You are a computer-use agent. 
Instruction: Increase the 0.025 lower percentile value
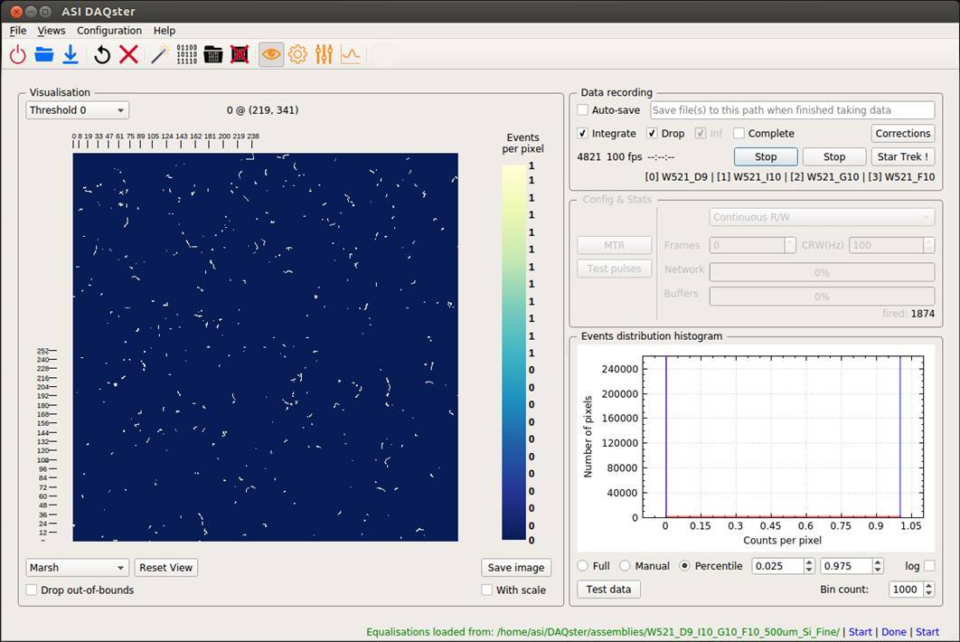pos(809,562)
